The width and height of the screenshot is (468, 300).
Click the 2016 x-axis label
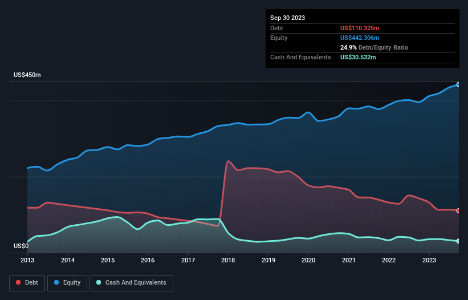pos(148,260)
